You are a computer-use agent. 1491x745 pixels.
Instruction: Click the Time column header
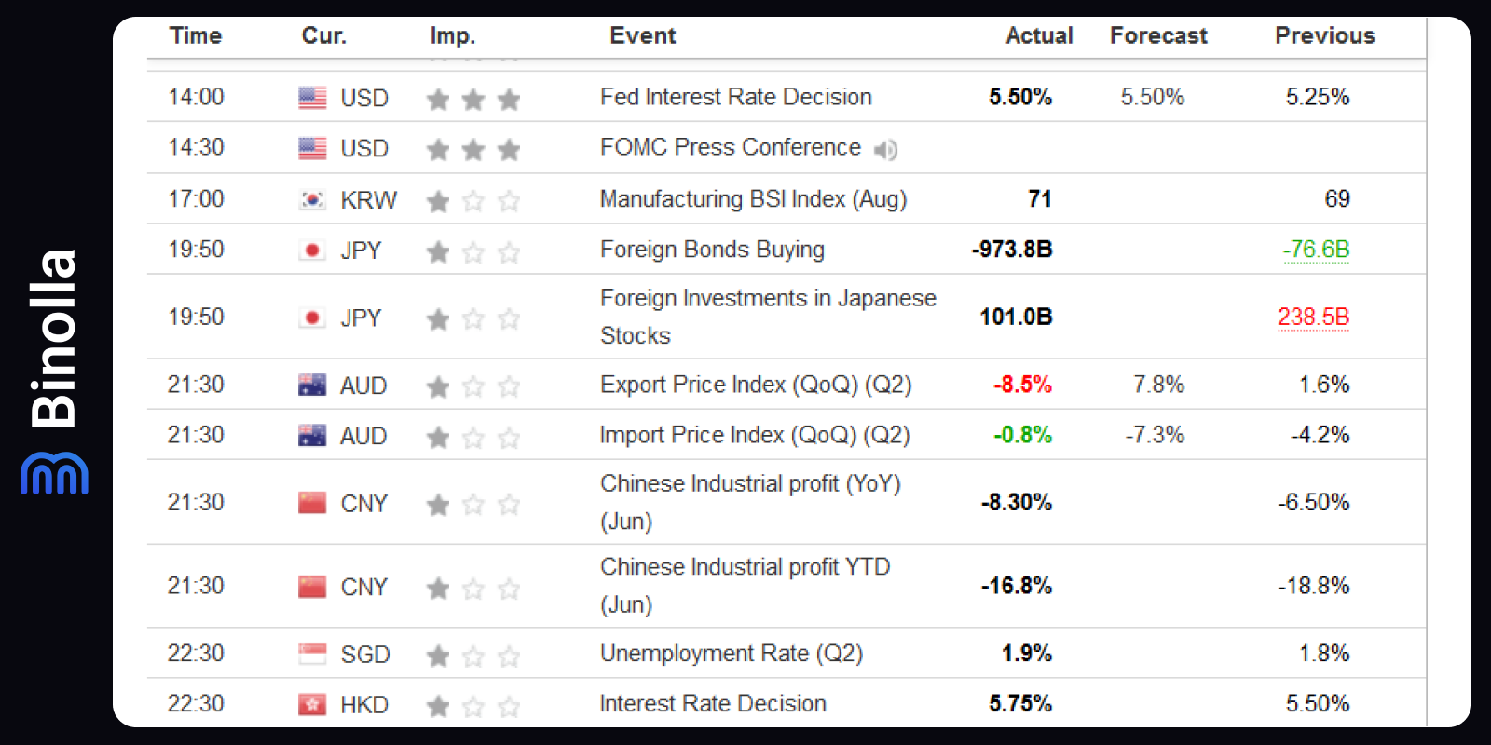tap(196, 36)
